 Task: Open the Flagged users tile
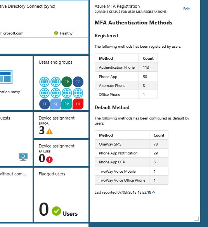(61, 195)
